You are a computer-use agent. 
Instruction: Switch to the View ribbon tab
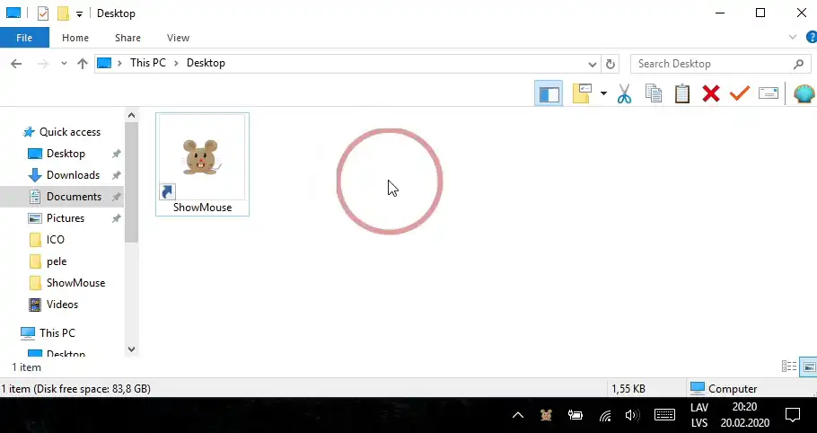point(178,38)
